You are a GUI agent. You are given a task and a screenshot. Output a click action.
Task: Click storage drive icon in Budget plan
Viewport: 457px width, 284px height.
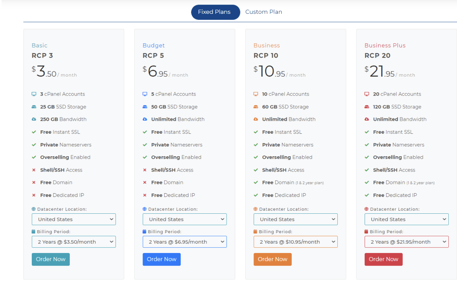click(145, 107)
